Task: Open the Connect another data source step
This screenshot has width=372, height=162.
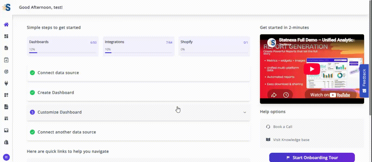Action: pos(138,132)
